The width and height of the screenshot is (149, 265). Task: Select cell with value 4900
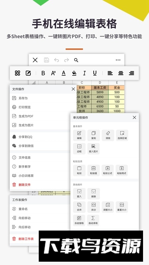click(x=100, y=102)
